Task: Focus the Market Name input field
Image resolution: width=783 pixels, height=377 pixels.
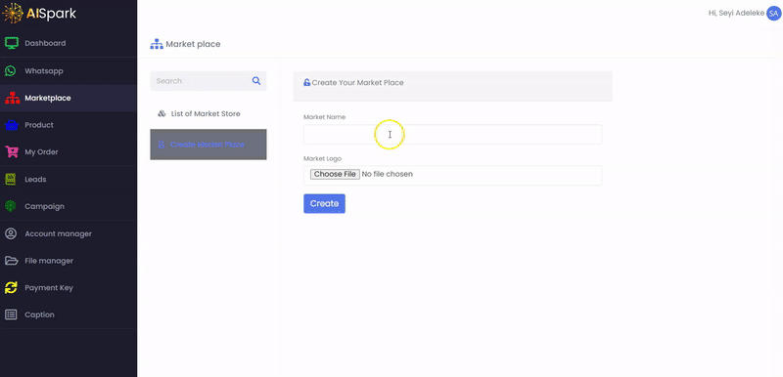Action: click(x=452, y=135)
